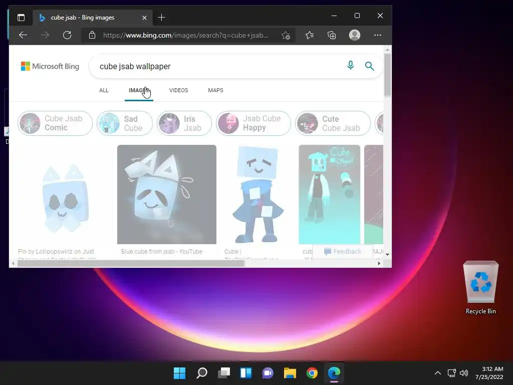Click Blue cube from jsab - YouTube caption
Image resolution: width=513 pixels, height=385 pixels.
pos(162,252)
